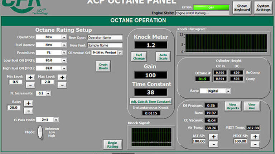
Task: Open View Aux
Action: point(252,106)
